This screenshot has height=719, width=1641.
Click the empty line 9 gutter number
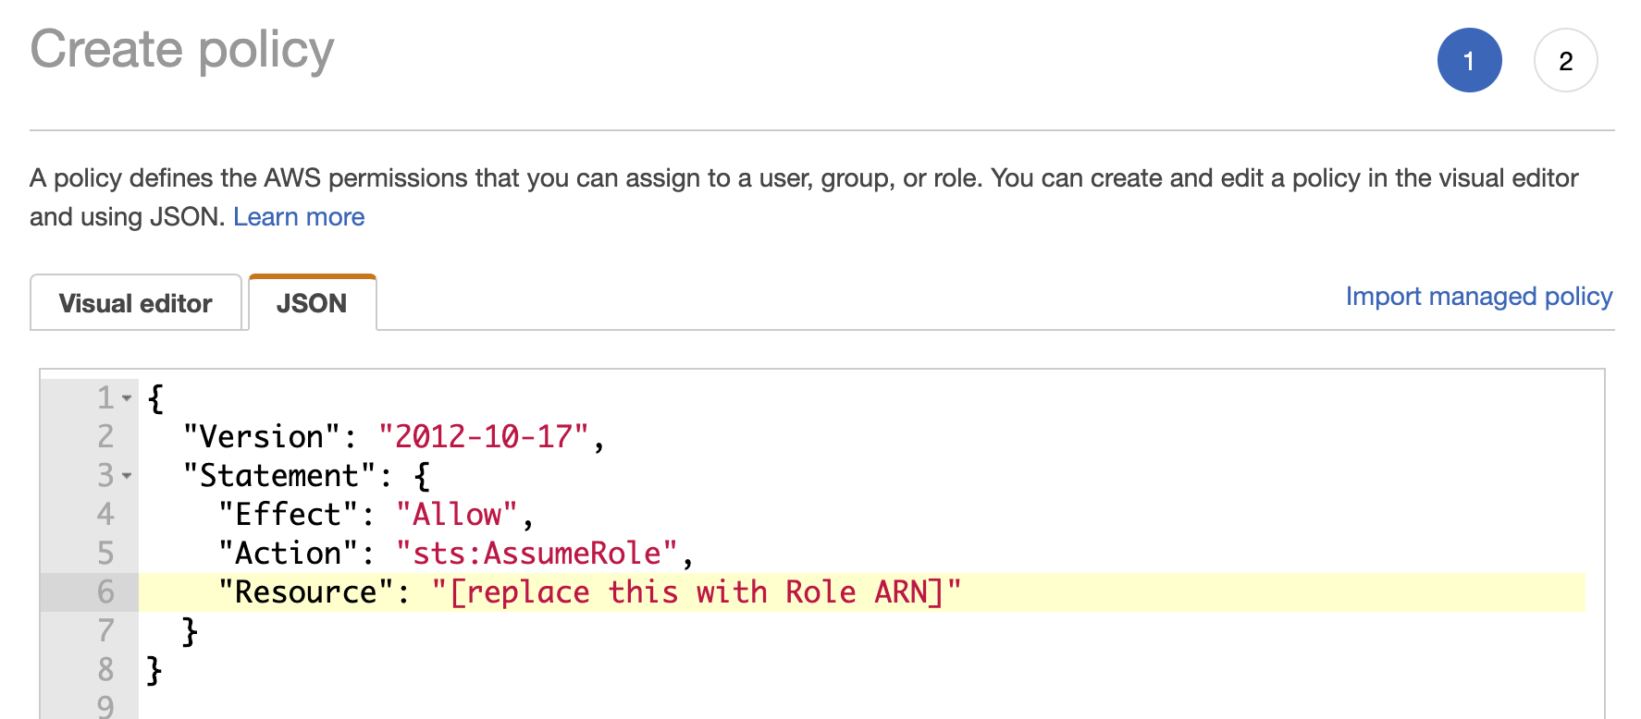105,707
